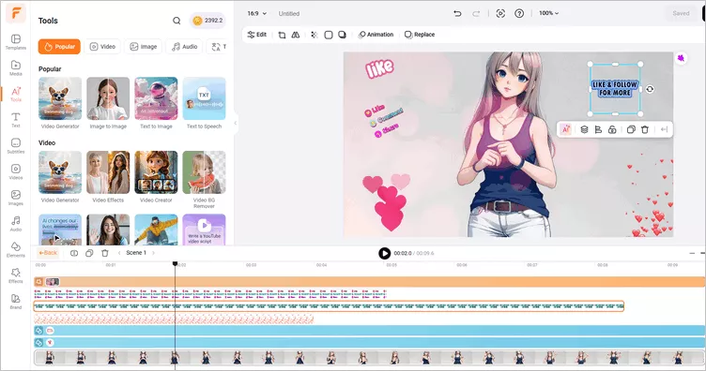Select the Popular tools tab
Image resolution: width=706 pixels, height=371 pixels.
coord(59,47)
